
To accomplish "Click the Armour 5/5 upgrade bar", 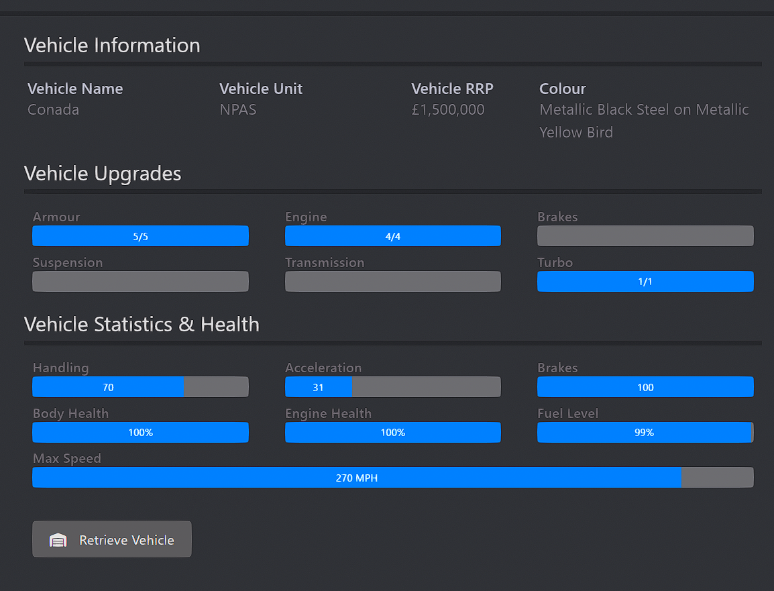I will pos(140,236).
